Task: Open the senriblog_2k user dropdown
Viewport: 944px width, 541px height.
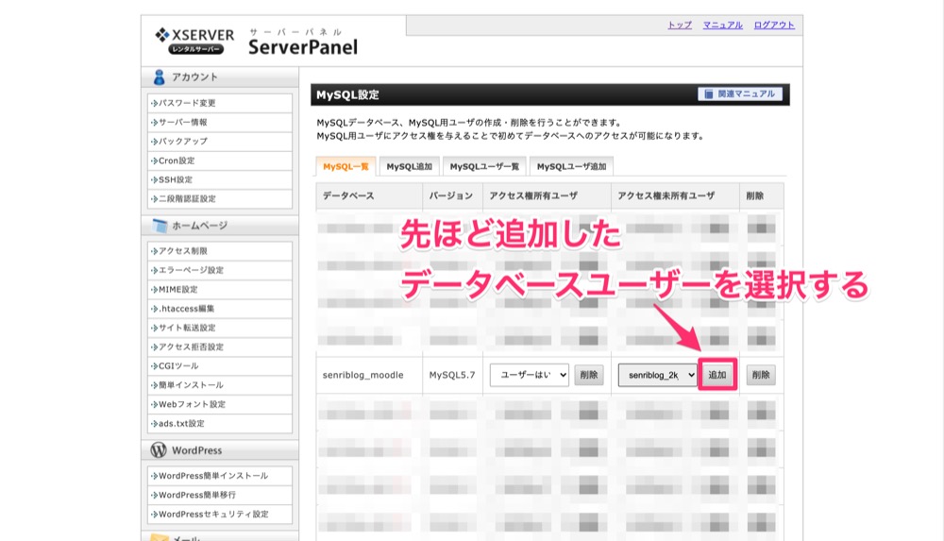Action: coord(657,375)
